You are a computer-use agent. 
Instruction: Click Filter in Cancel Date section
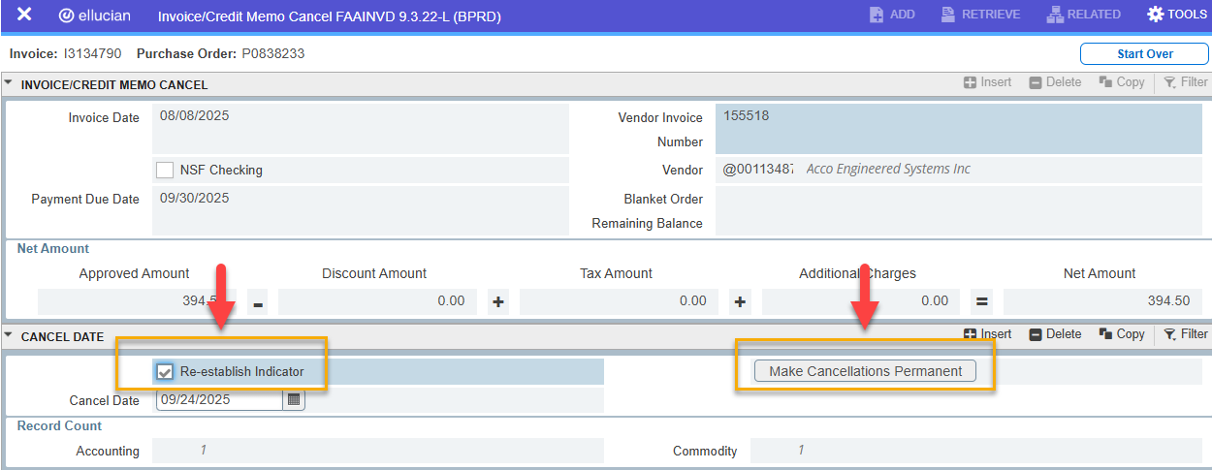coord(1185,334)
